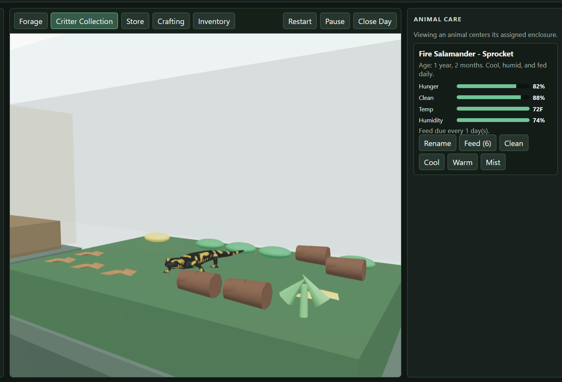Open the Store tab
The width and height of the screenshot is (562, 382).
click(x=135, y=21)
